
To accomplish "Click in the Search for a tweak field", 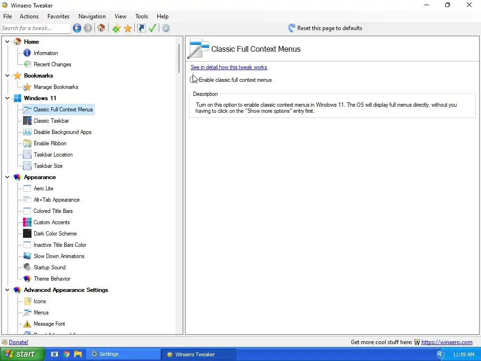I will [x=36, y=28].
